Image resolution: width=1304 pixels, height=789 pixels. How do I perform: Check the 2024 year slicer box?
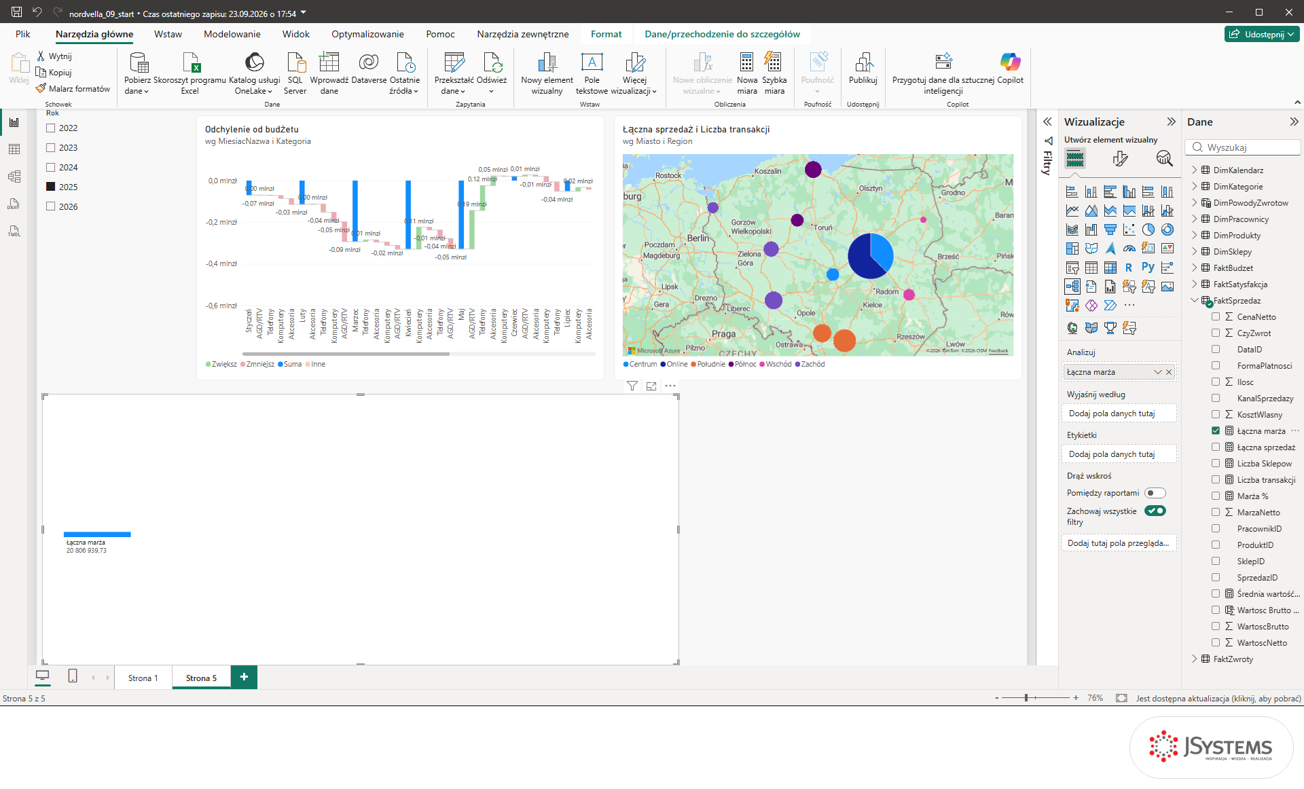click(x=51, y=167)
